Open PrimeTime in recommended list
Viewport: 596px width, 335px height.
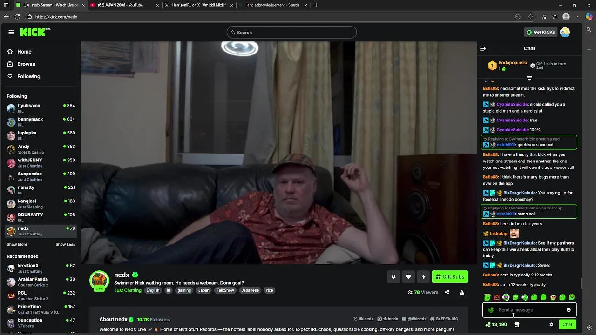point(41,309)
